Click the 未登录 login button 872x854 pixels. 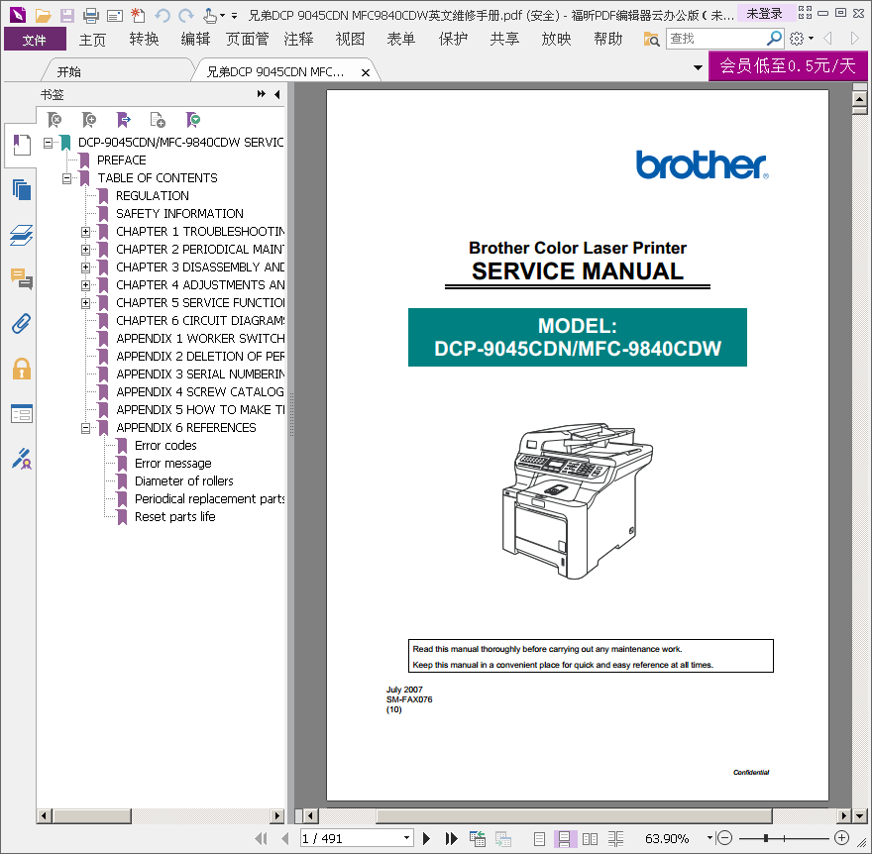(764, 13)
